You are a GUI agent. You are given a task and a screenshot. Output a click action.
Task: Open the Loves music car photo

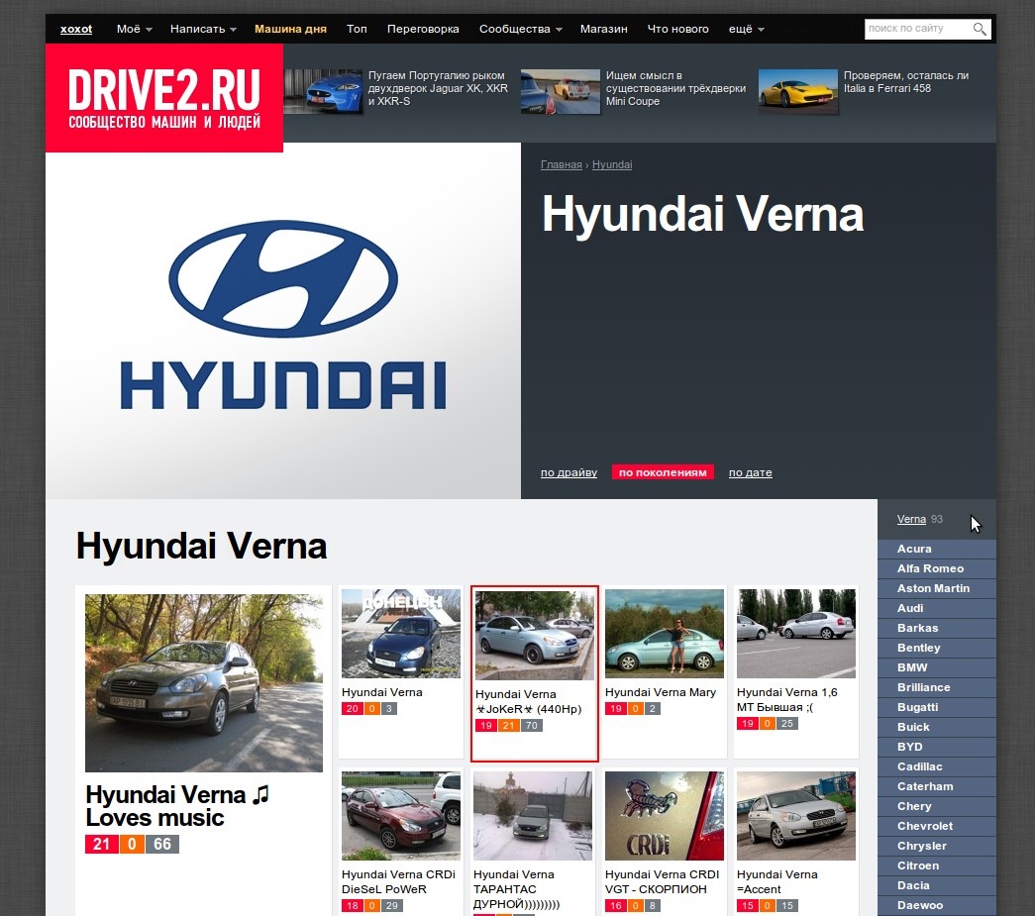pyautogui.click(x=204, y=683)
